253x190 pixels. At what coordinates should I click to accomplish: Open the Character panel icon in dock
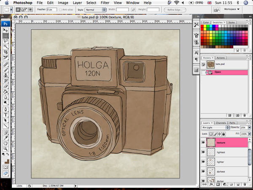(196, 53)
